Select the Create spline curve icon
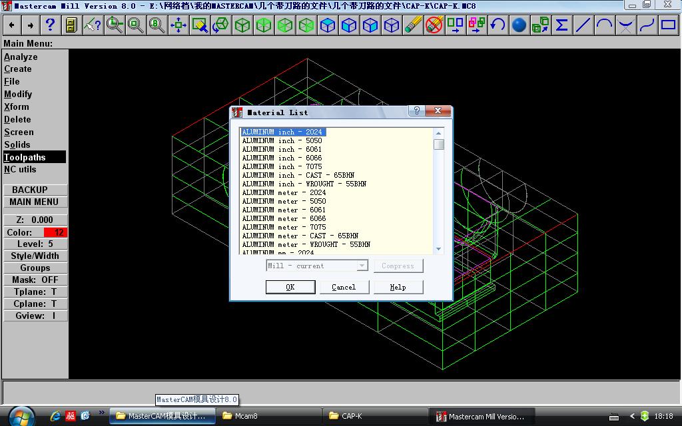Viewport: 682px width, 426px height. [x=647, y=25]
